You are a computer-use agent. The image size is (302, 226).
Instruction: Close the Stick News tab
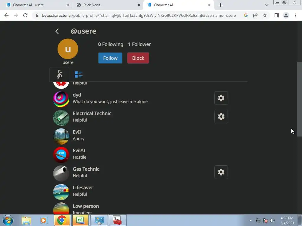click(139, 5)
